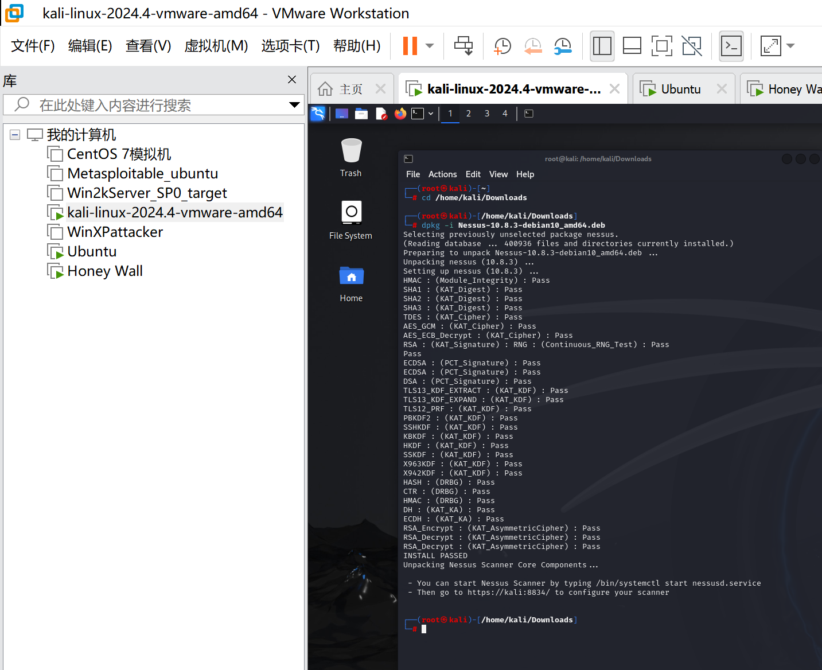Toggle the thumbnail bar view
This screenshot has height=670, width=822.
[x=632, y=46]
